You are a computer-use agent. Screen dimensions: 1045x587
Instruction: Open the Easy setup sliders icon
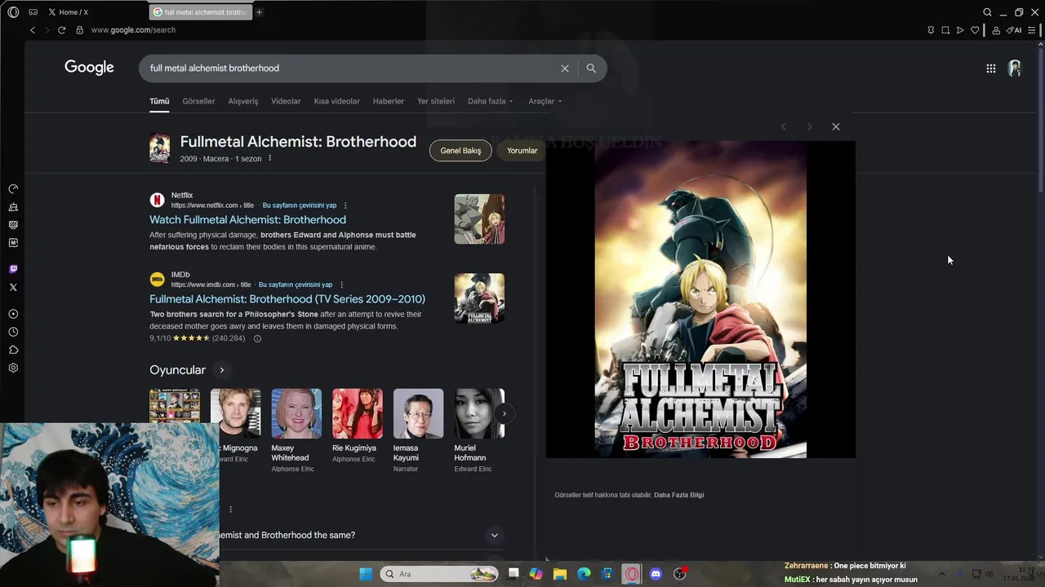[x=1032, y=30]
